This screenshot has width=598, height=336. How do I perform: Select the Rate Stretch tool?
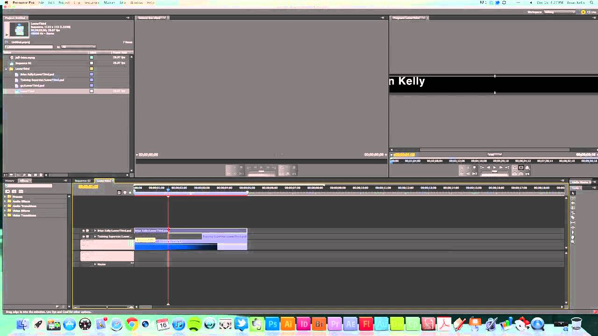point(573,213)
